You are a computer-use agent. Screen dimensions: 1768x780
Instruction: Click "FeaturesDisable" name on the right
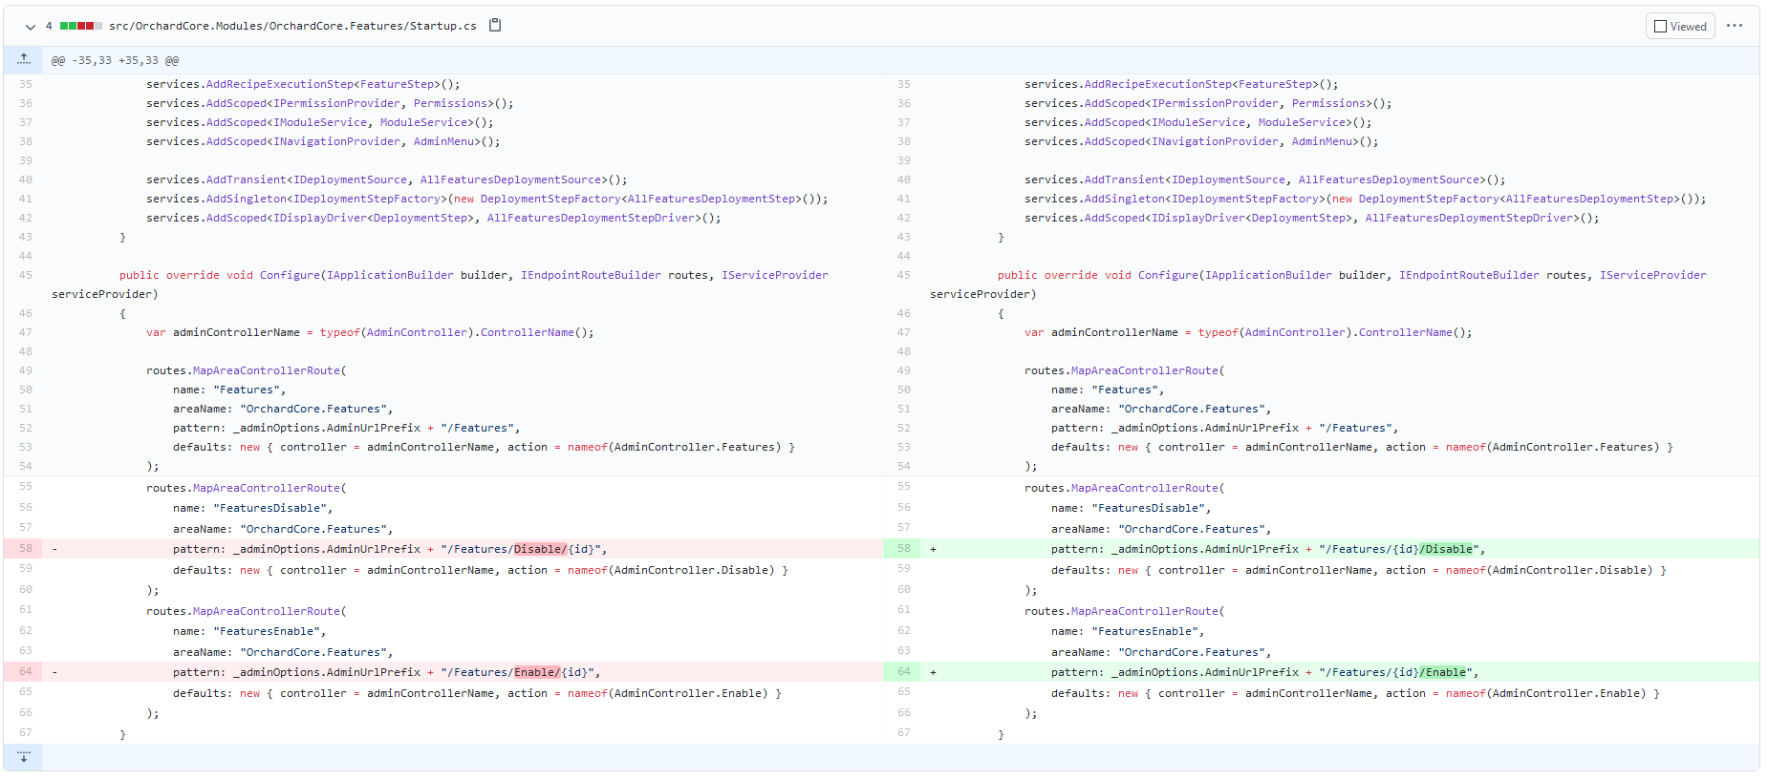tap(1148, 508)
